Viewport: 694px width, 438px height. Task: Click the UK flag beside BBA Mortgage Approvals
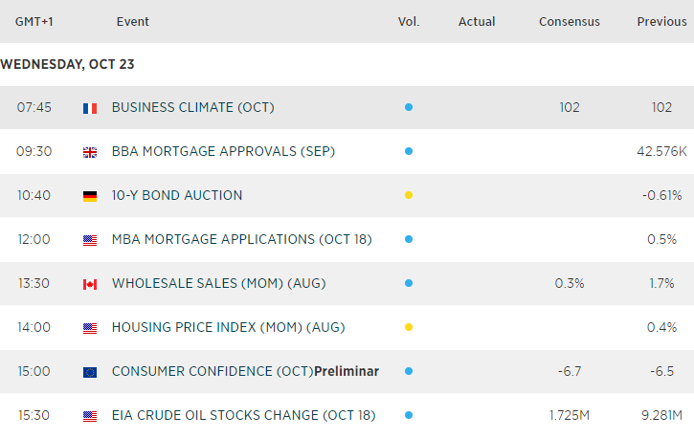[90, 152]
